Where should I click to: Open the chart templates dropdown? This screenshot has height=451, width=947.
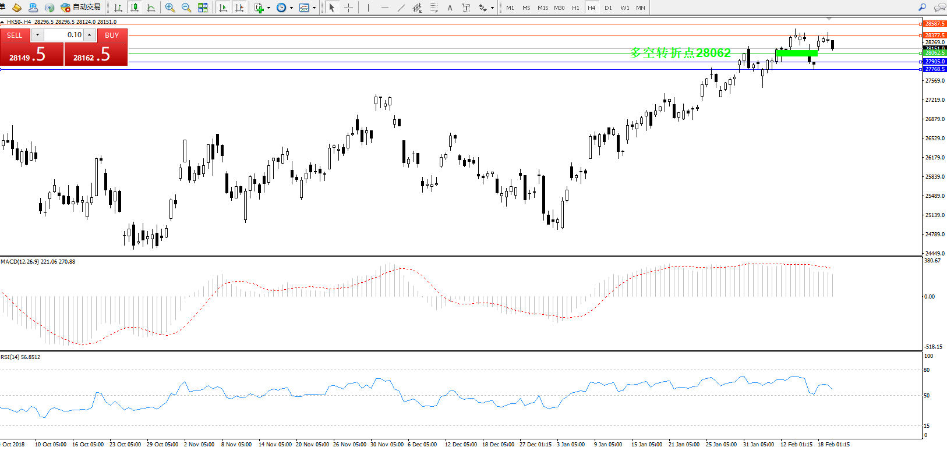click(314, 8)
